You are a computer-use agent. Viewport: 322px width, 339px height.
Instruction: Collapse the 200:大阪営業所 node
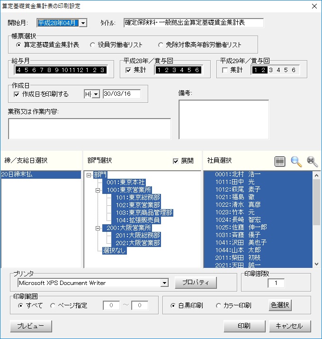click(98, 228)
